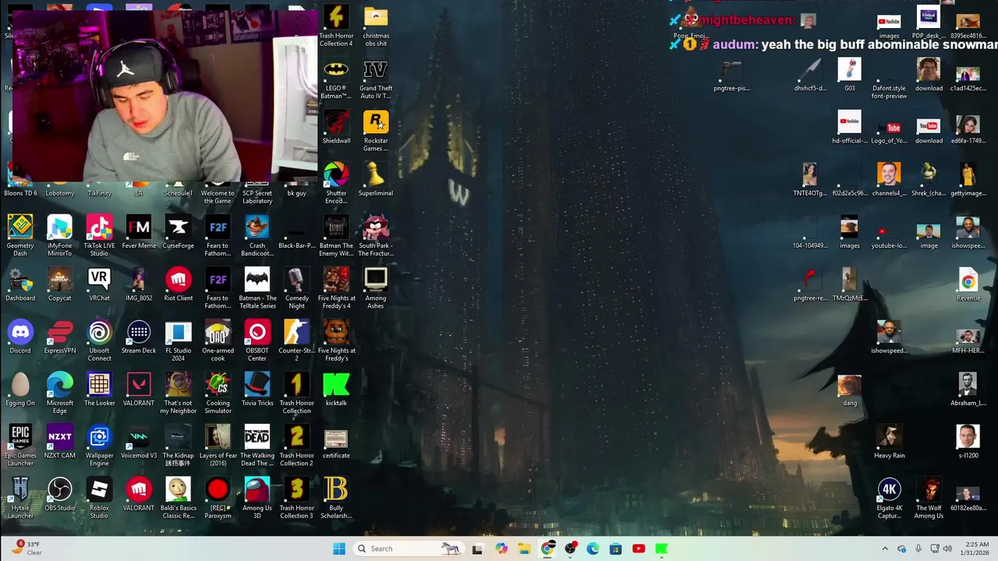Open the volume control in tray
Viewport: 998px width, 561px height.
[x=947, y=549]
